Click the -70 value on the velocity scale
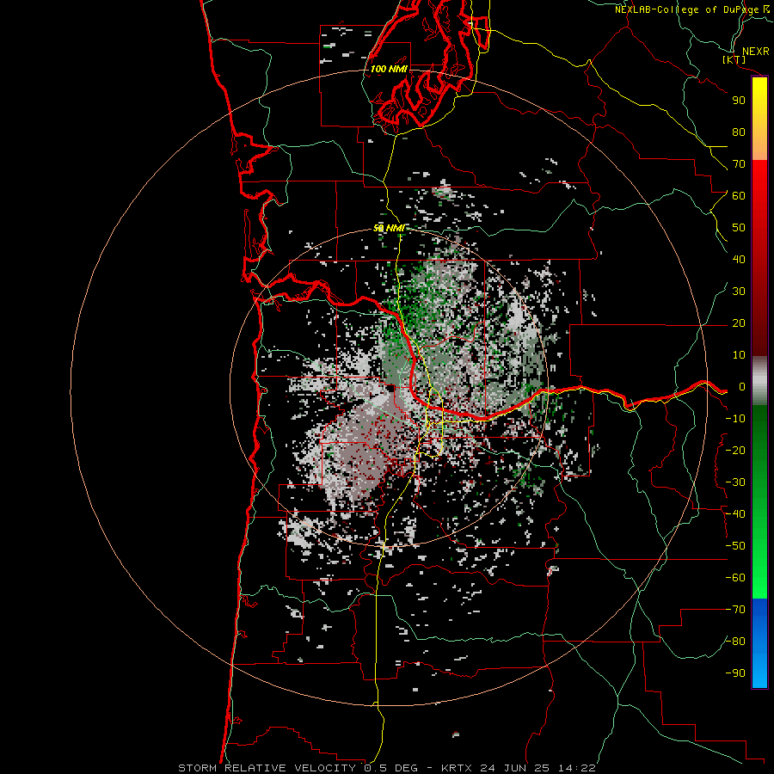Screen dimensions: 774x774 click(735, 610)
